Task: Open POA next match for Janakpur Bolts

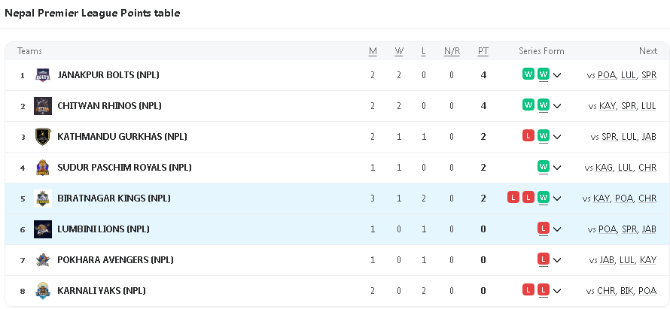Action: pyautogui.click(x=606, y=75)
